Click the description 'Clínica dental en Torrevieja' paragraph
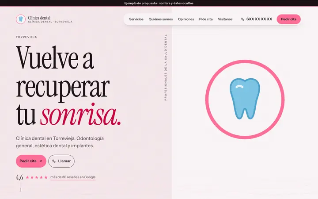318x199 pixels. pyautogui.click(x=60, y=142)
